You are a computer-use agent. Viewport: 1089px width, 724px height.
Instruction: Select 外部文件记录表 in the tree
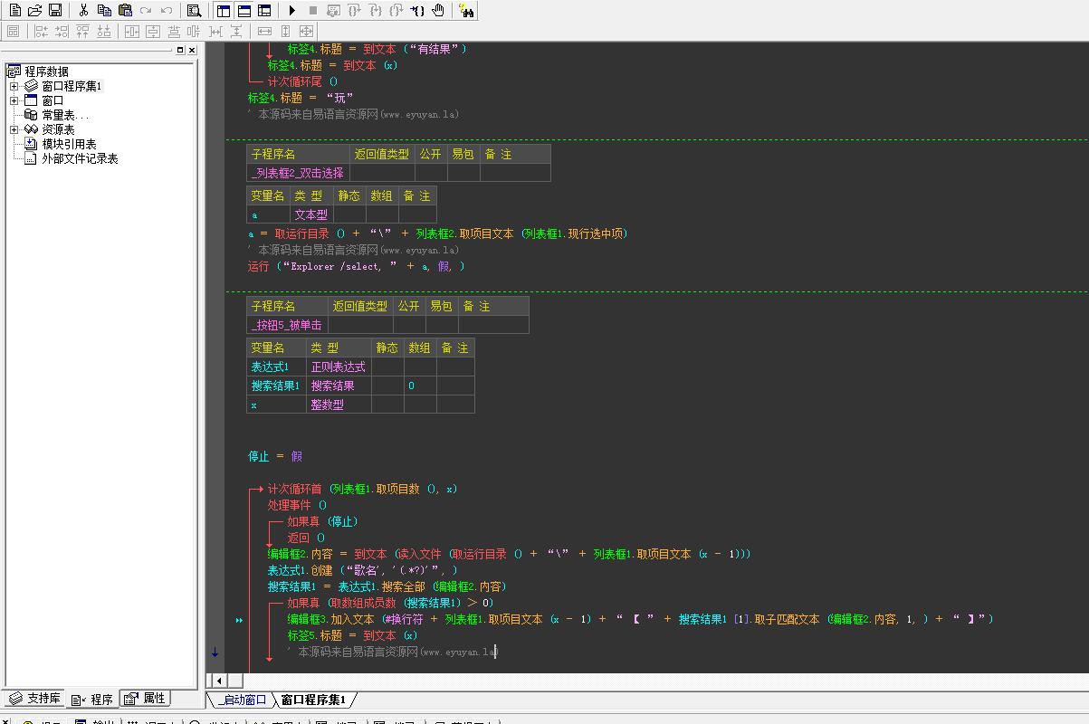tap(80, 158)
